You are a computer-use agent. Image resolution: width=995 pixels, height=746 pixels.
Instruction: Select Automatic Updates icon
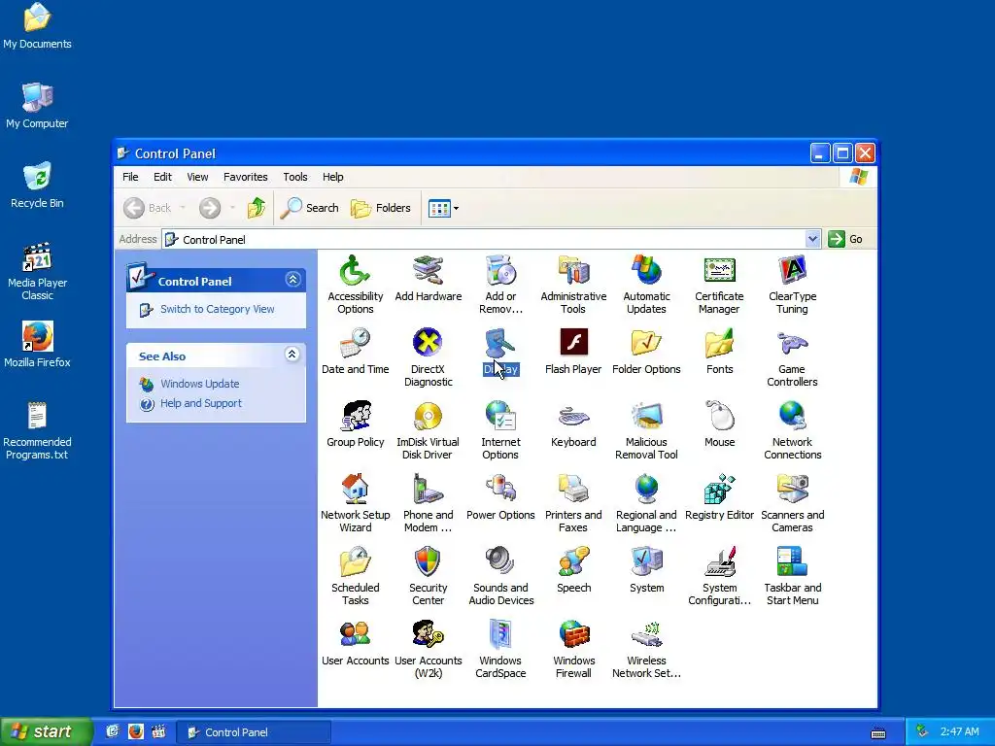pyautogui.click(x=646, y=271)
